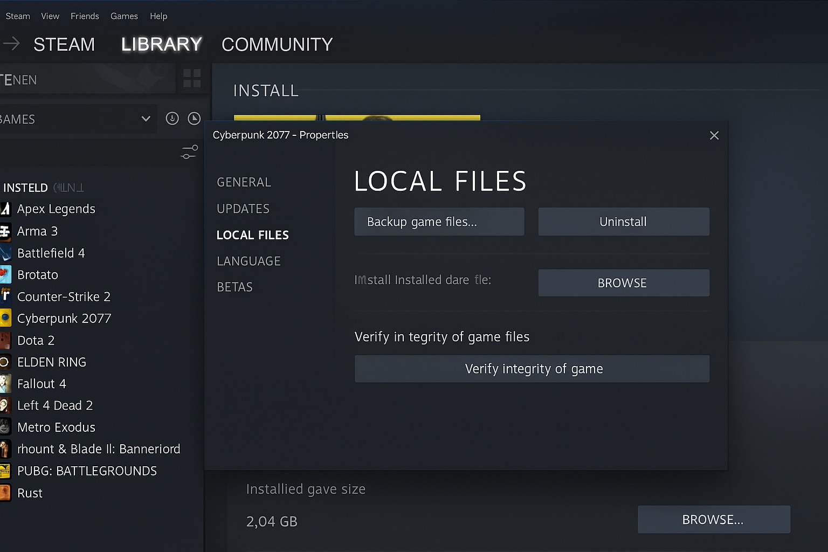Click the ready-to-play icon in sidebar
Screen dimensions: 828x552
click(194, 119)
